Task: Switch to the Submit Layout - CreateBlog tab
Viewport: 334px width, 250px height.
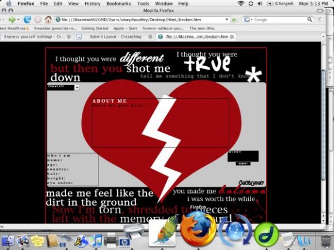Action: (115, 37)
